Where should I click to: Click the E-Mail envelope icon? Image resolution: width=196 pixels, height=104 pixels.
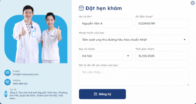pos(7,73)
